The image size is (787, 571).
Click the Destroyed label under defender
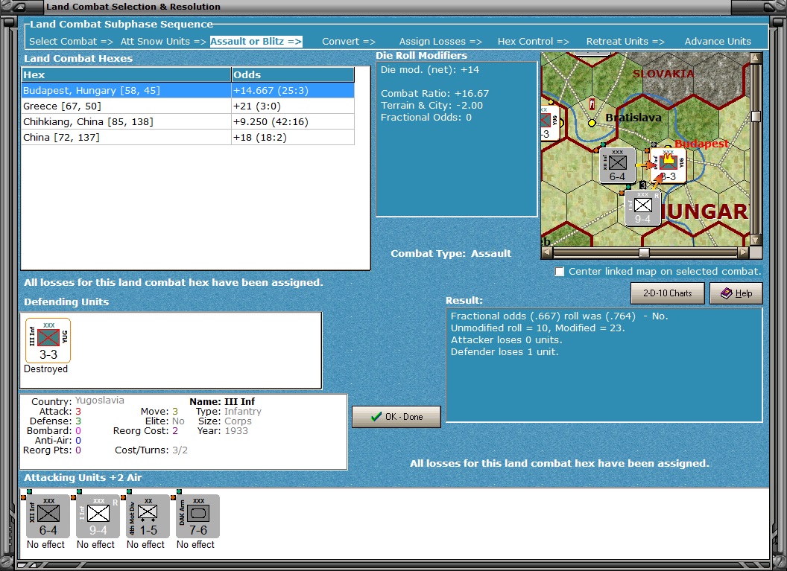(x=45, y=369)
